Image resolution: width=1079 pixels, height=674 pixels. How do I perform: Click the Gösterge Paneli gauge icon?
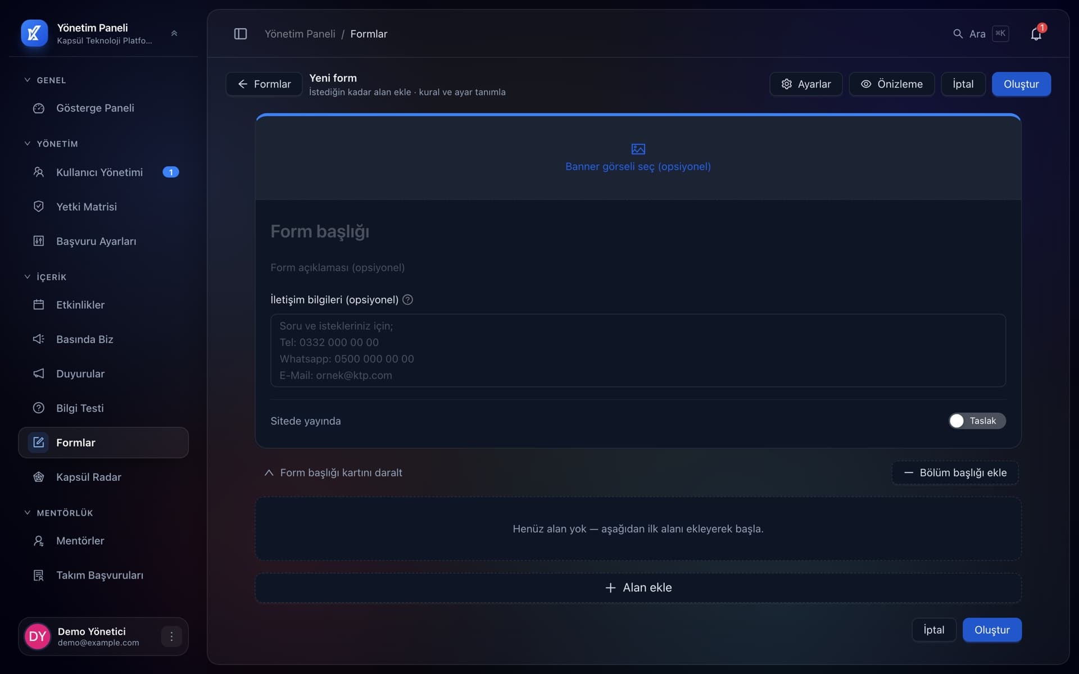coord(39,108)
